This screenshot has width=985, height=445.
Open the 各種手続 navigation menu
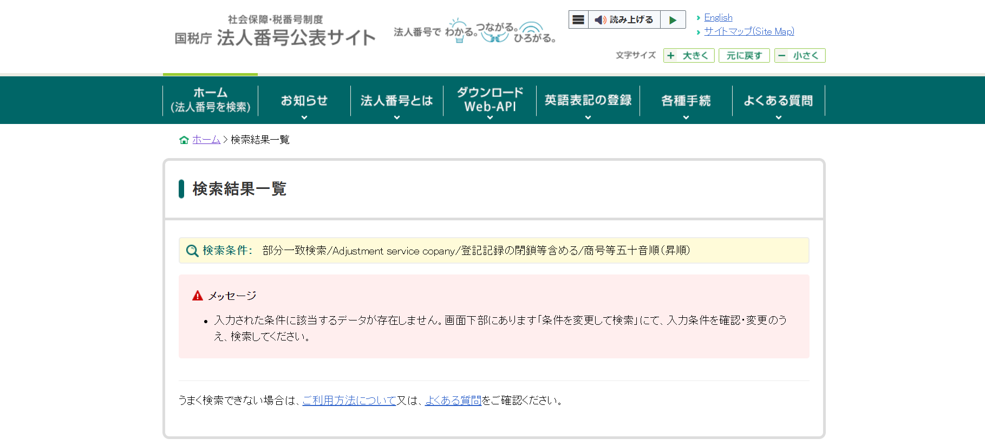tap(686, 100)
